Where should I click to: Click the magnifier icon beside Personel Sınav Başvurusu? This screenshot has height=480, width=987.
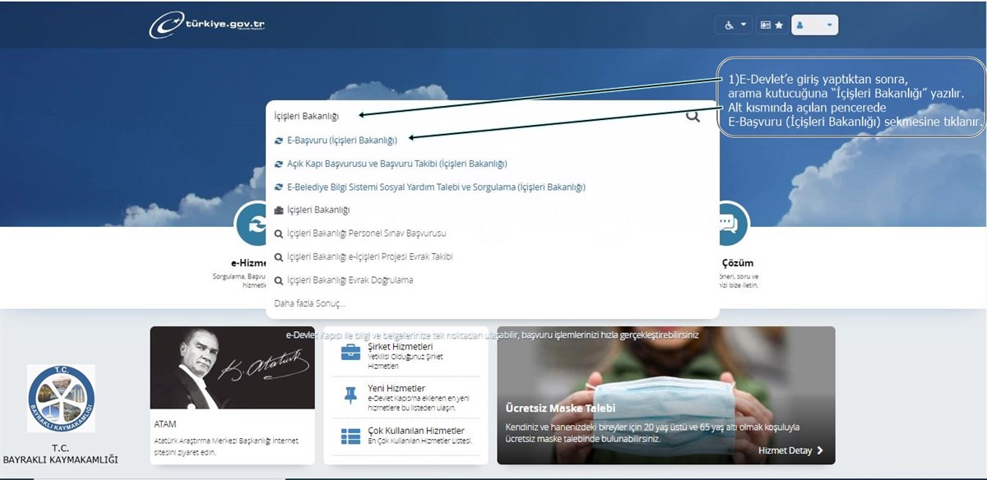point(279,233)
